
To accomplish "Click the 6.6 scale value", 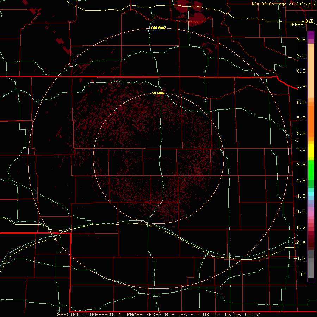I will [301, 102].
